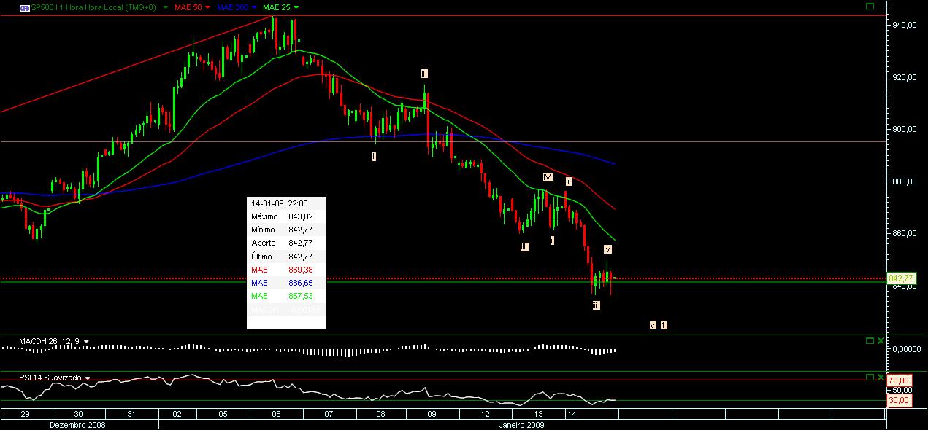
Task: Expand the RSI 14 Suavizado dropdown
Action: point(87,378)
